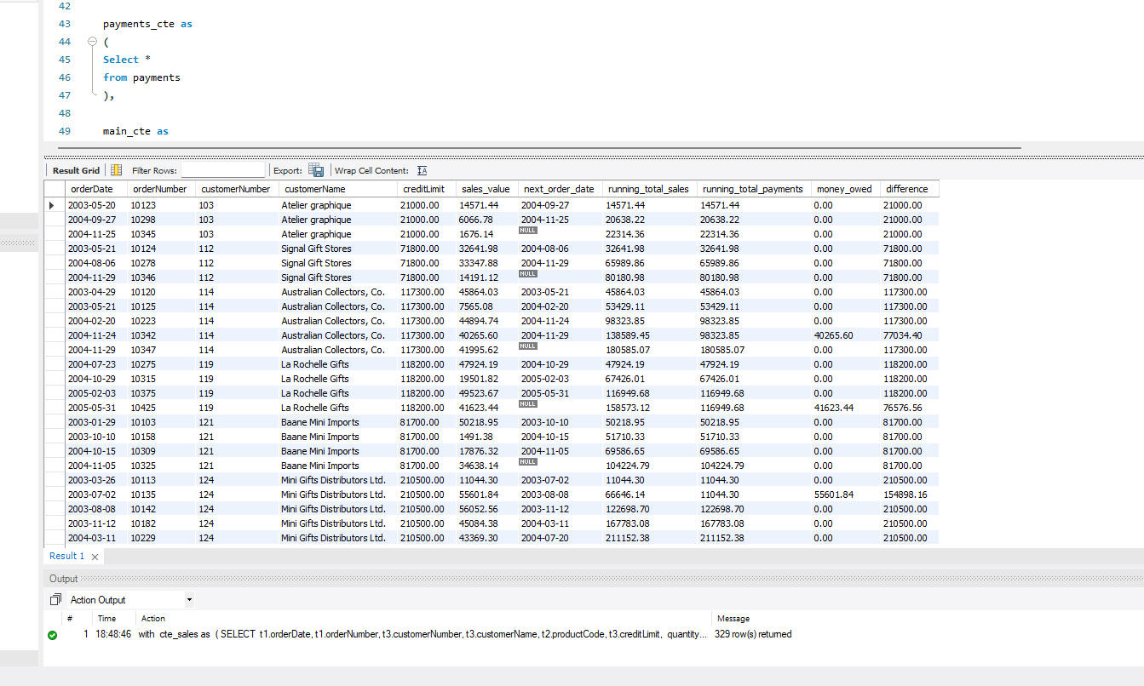Click the Action column header in Output

pyautogui.click(x=153, y=619)
